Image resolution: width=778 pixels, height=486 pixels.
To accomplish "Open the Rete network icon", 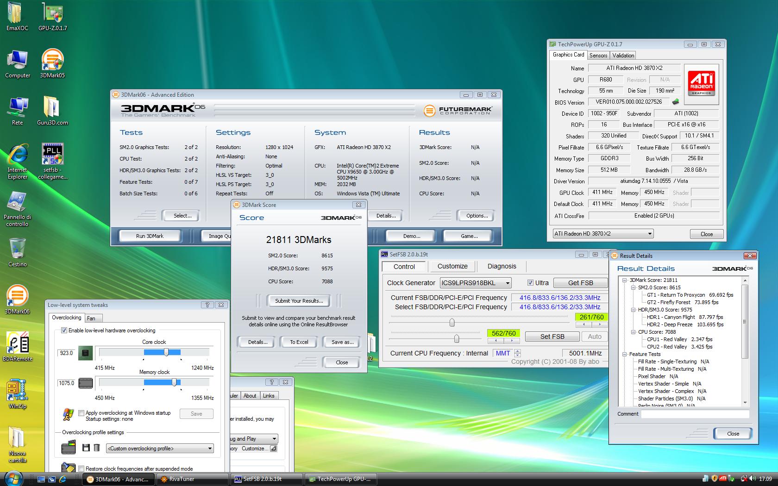I will click(18, 111).
